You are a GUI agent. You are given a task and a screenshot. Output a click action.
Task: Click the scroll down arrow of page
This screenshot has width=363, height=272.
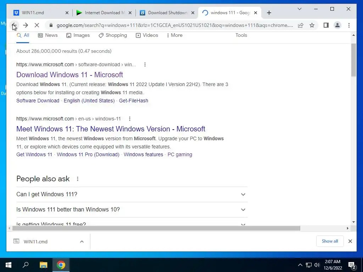pyautogui.click(x=353, y=222)
